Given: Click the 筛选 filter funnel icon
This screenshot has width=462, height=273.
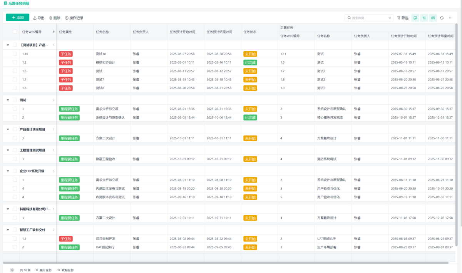Looking at the screenshot, I should 399,18.
